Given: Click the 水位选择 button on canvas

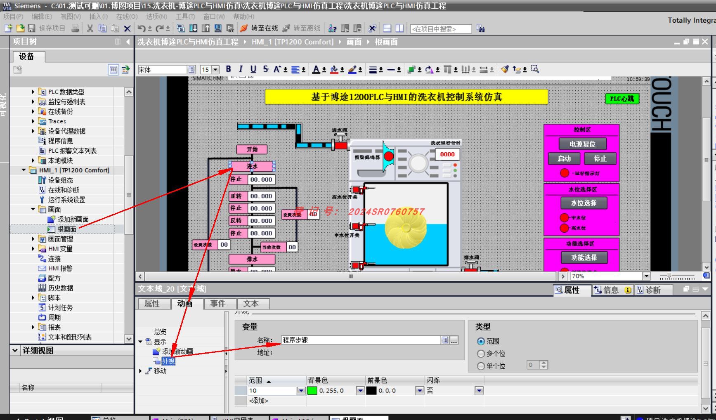Looking at the screenshot, I should pos(584,203).
